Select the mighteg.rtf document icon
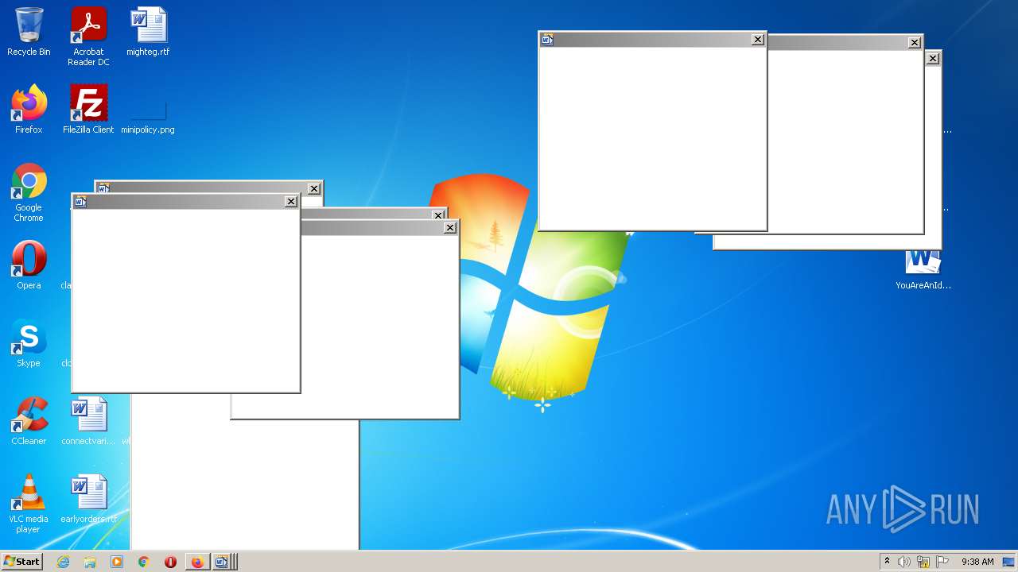1018x572 pixels. pyautogui.click(x=148, y=32)
